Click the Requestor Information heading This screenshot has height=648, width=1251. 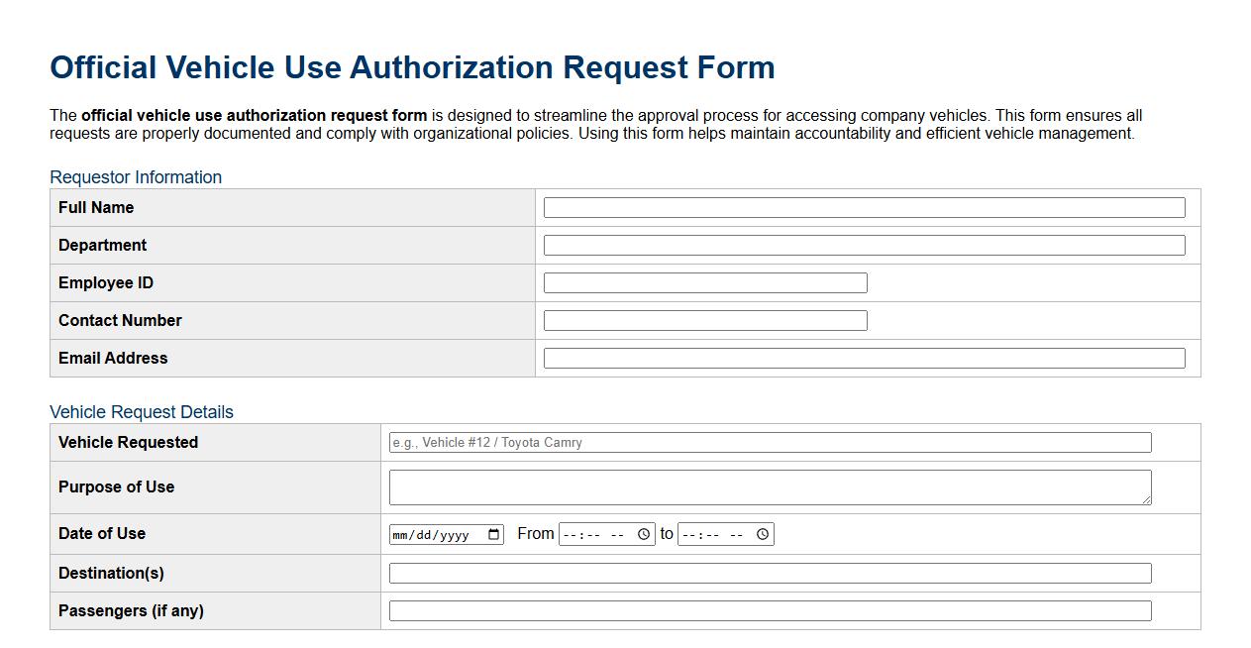(136, 176)
